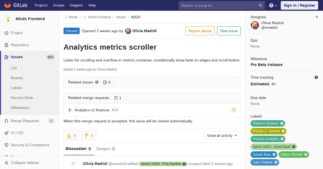Screen dimensions: 323x169
Task: Open the Show all activity dropdown
Action: (x=222, y=135)
